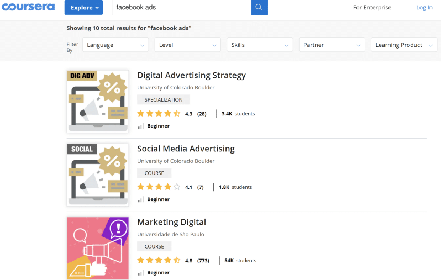
Task: Open the Social Media Advertising title
Action: coord(186,149)
